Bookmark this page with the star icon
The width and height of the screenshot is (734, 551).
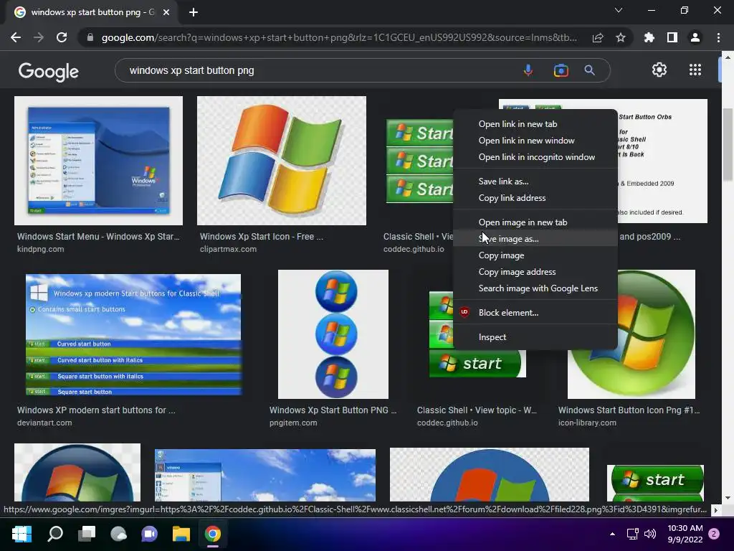click(621, 37)
